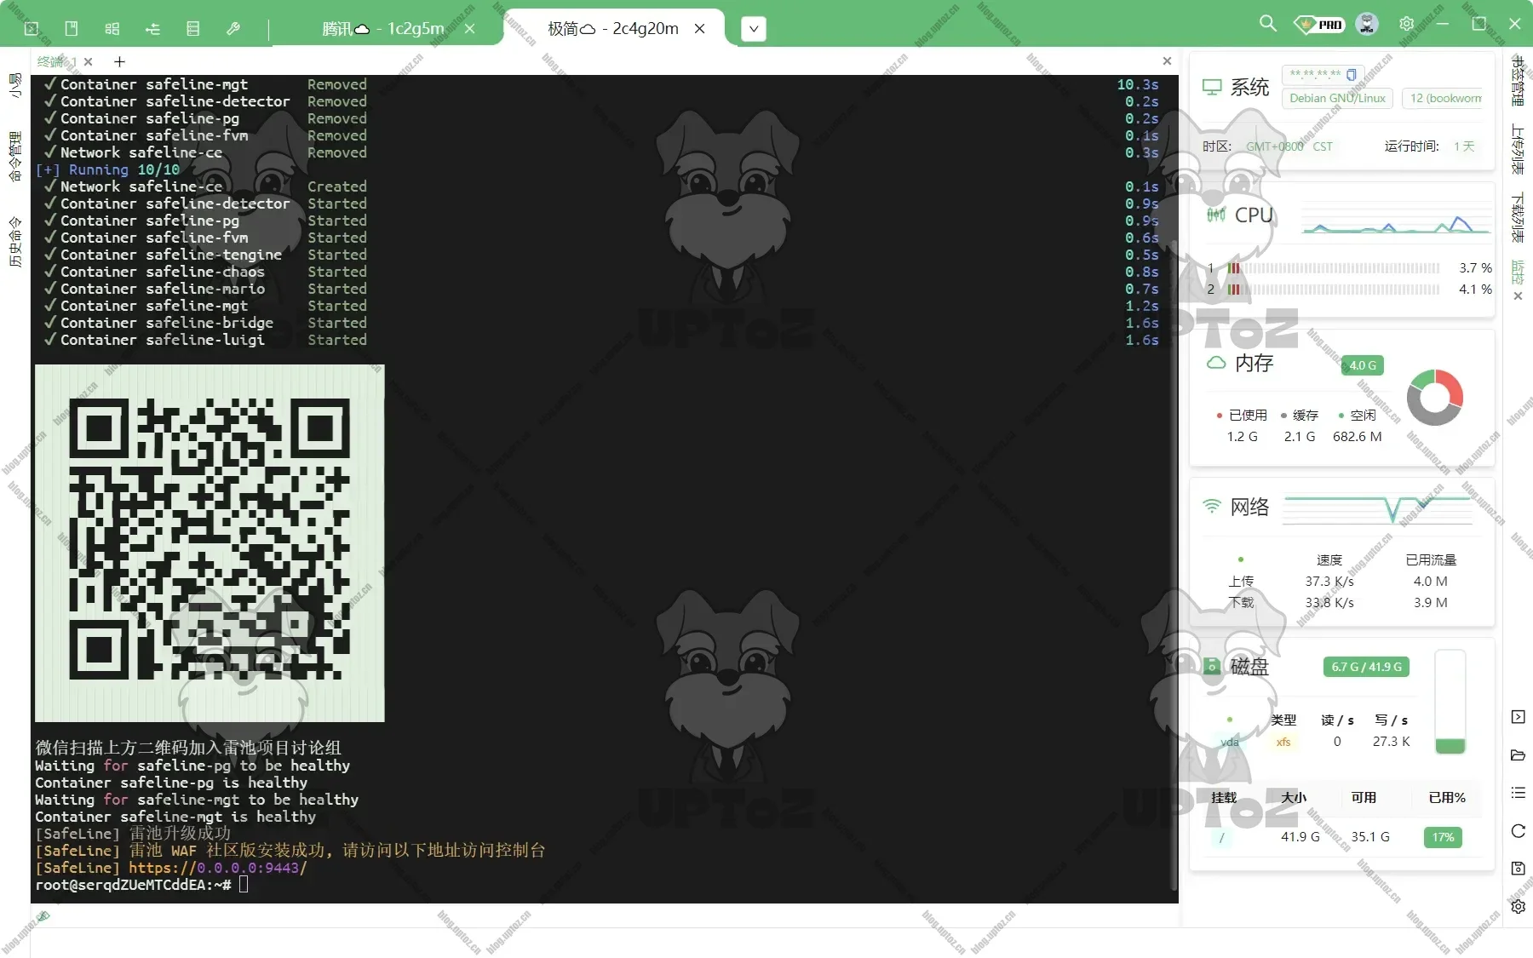1533x958 pixels.
Task: Click the 'Container safeline-mgt is healthy' line
Action: pos(175,817)
